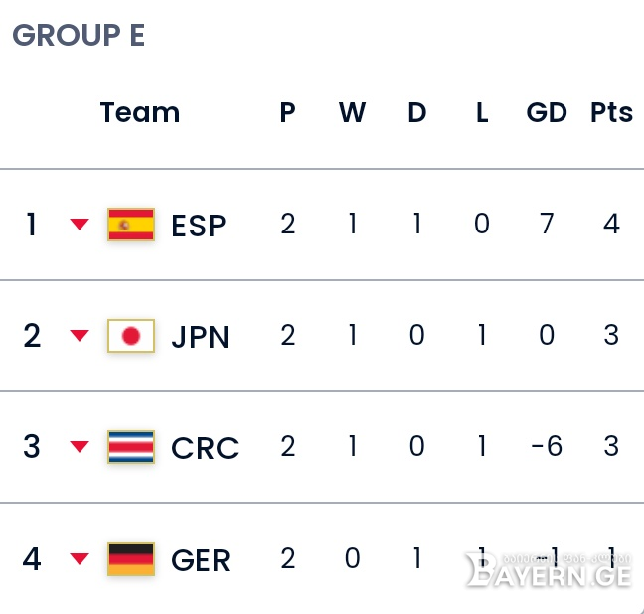
Task: Select the GROUP E heading
Action: pos(79,35)
